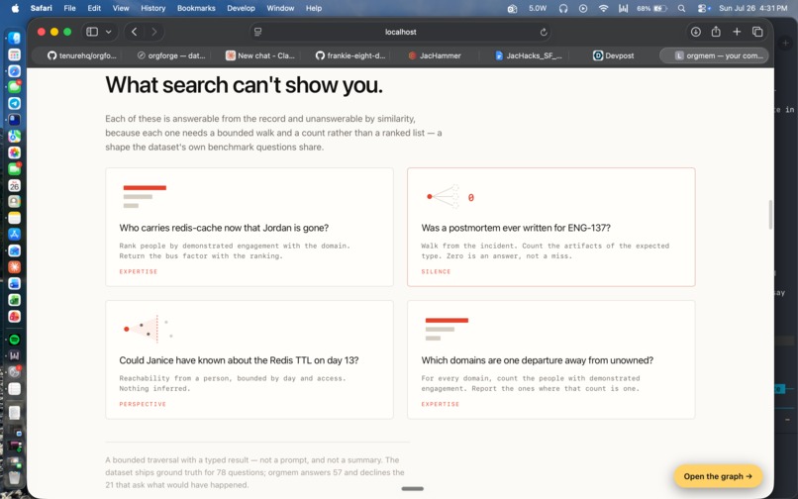
Task: Go forward to the next page
Action: click(154, 32)
